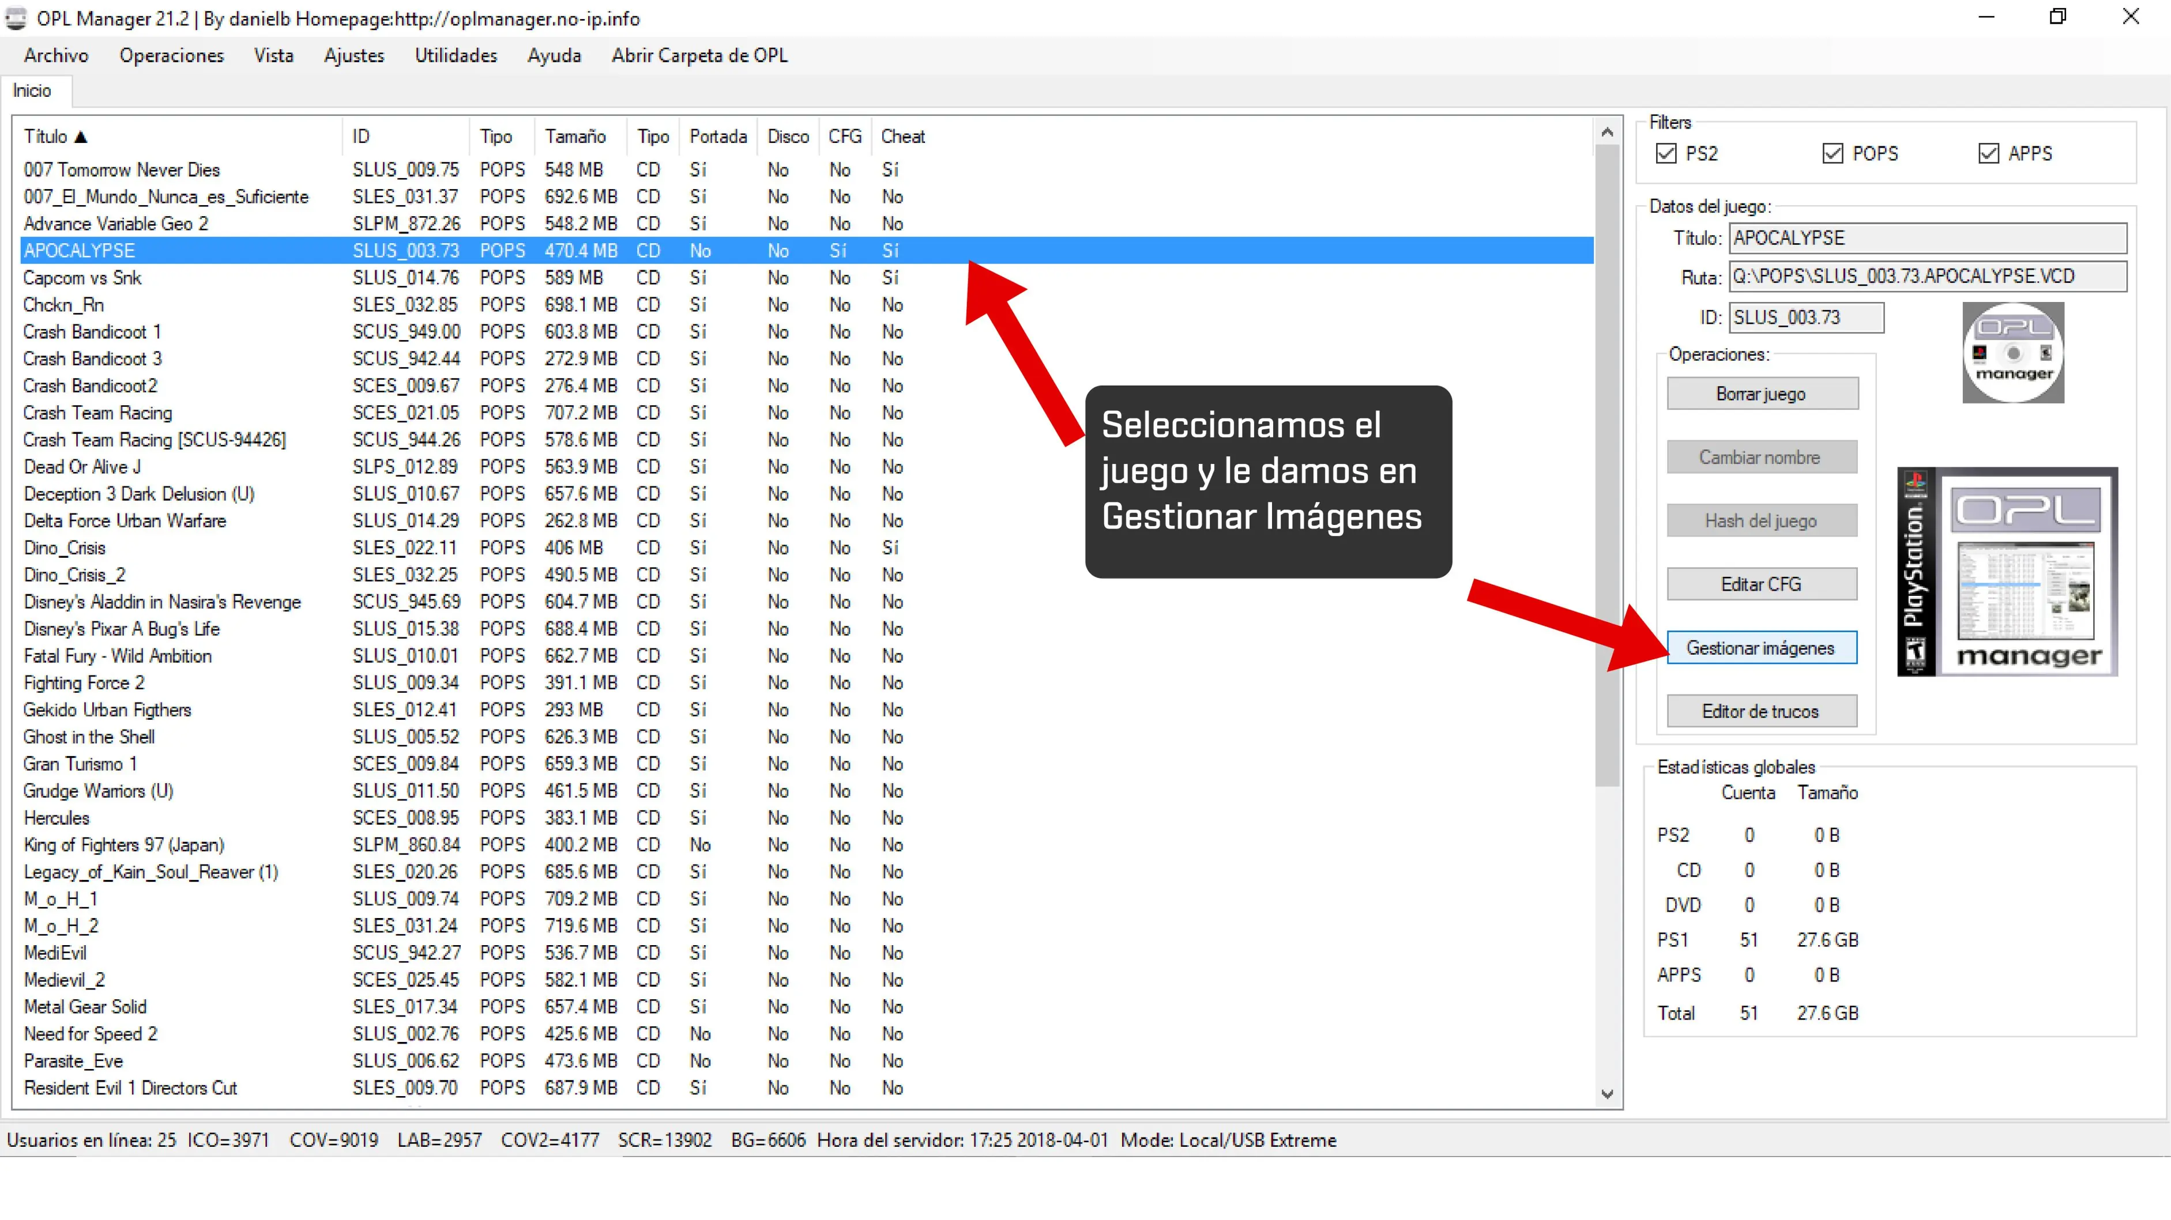This screenshot has height=1220, width=2171.
Task: Open the Operaciones menu
Action: tap(172, 55)
